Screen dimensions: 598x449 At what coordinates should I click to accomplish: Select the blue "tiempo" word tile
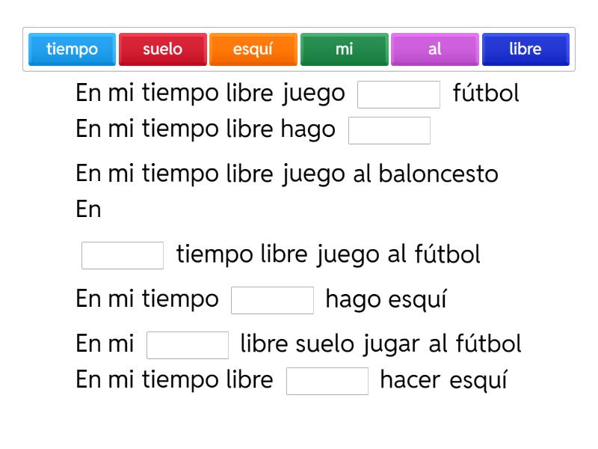(x=73, y=49)
